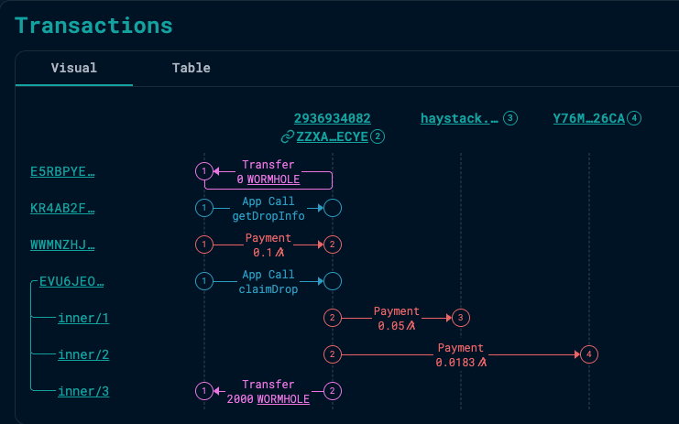Click pink circle 1 on E5RBPYE row
Image resolution: width=679 pixels, height=424 pixels.
click(204, 171)
